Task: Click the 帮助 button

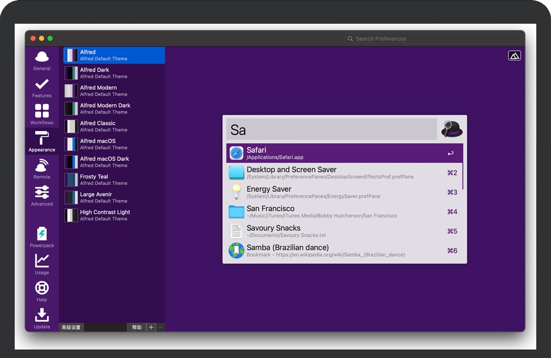Action: 137,328
